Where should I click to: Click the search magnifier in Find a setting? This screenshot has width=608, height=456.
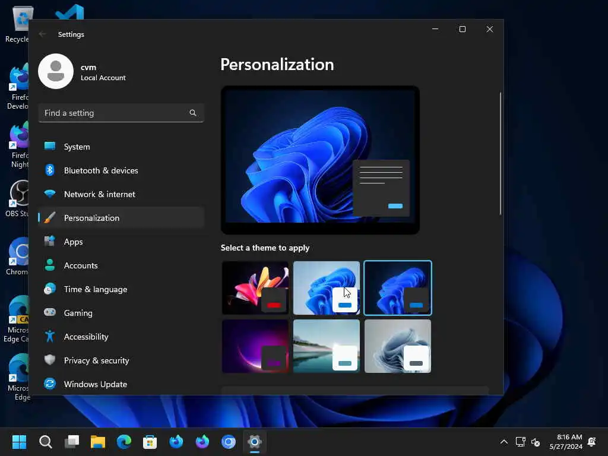tap(193, 113)
